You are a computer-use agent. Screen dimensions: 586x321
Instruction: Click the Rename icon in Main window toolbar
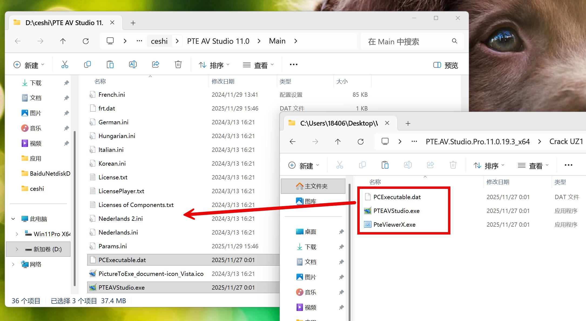[x=133, y=65]
